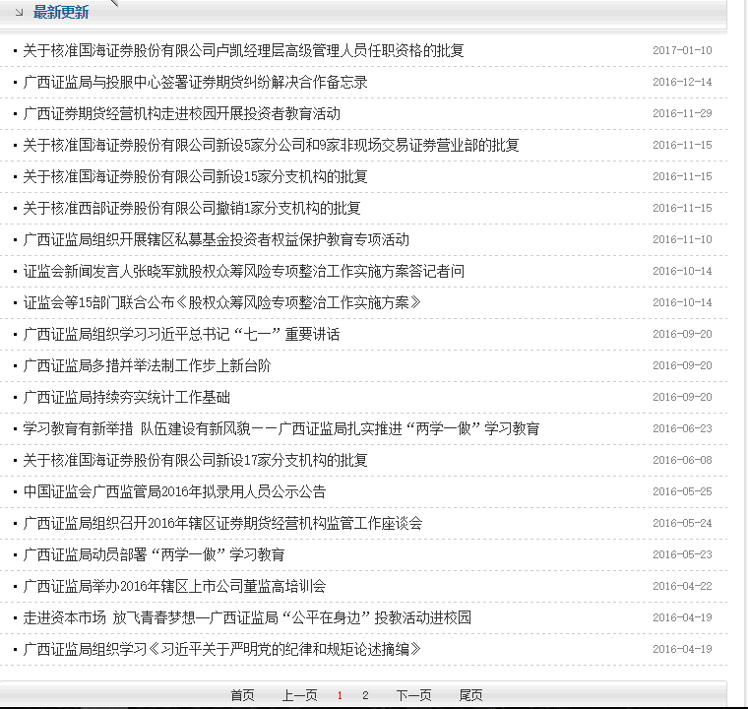Click the arrow icon beside 最新更新

(x=20, y=13)
